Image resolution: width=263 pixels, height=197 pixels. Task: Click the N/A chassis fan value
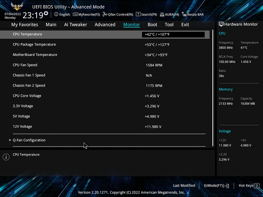tap(149, 75)
